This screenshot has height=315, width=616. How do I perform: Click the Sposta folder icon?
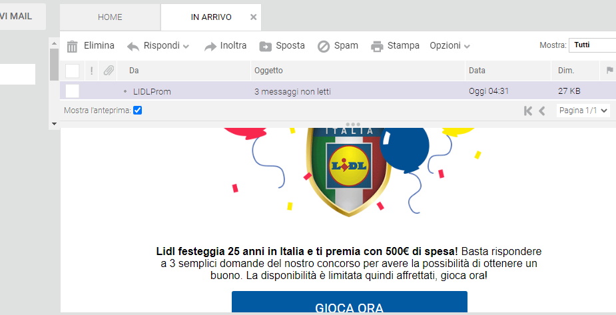click(266, 47)
